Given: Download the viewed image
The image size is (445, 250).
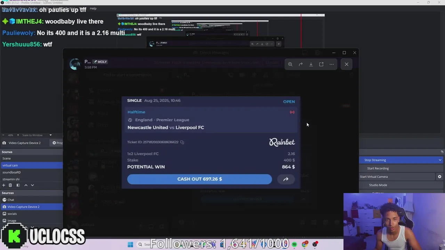Looking at the screenshot, I should [x=311, y=64].
